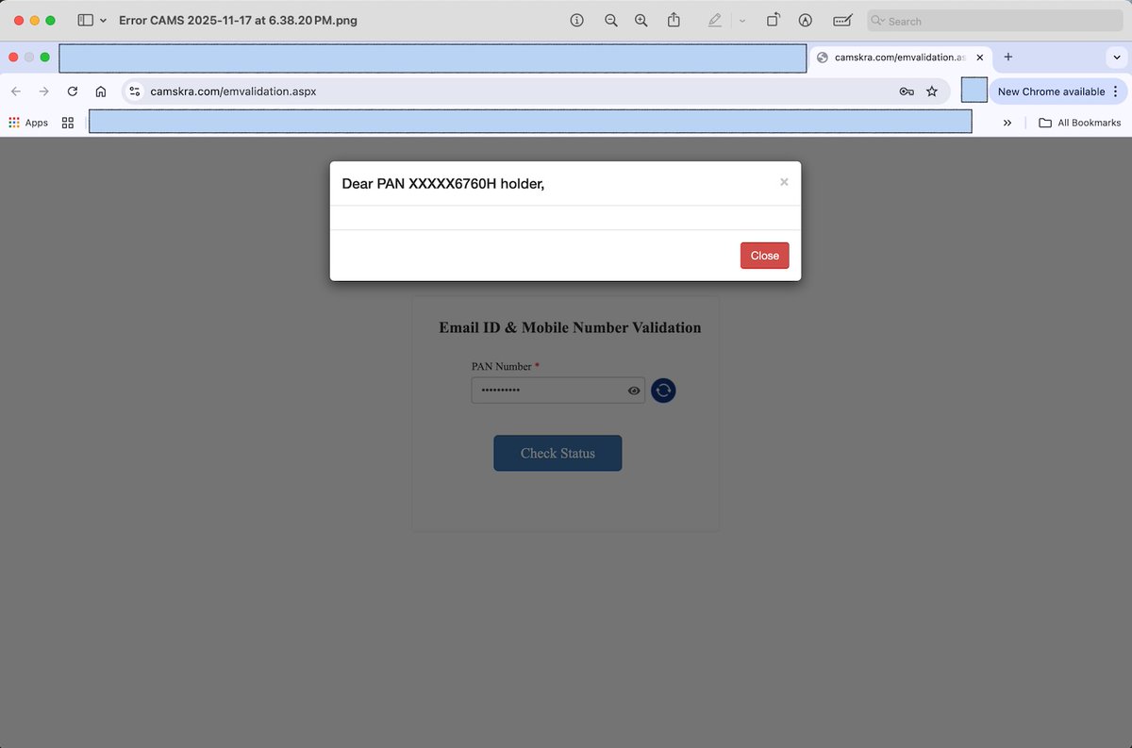1132x748 pixels.
Task: Open the Google Apps grid launcher
Action: 13,122
